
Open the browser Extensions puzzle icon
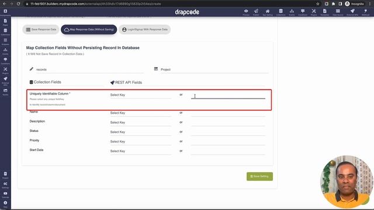(333, 4)
